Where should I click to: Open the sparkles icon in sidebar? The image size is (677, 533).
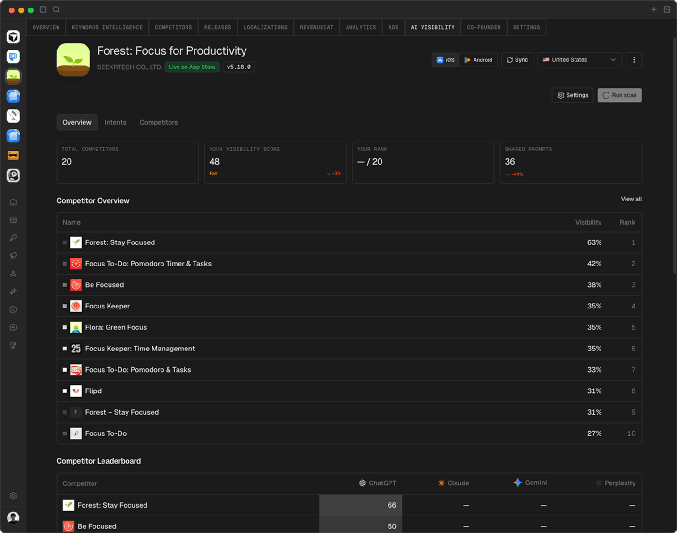tap(13, 291)
